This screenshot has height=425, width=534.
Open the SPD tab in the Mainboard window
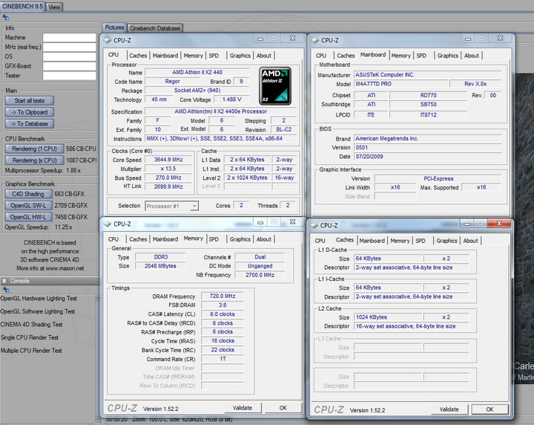[x=421, y=55]
